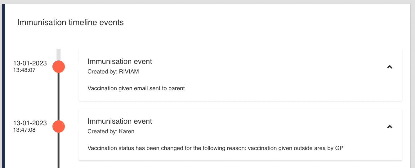Click the timeline line below Karen's event dot

(59, 152)
